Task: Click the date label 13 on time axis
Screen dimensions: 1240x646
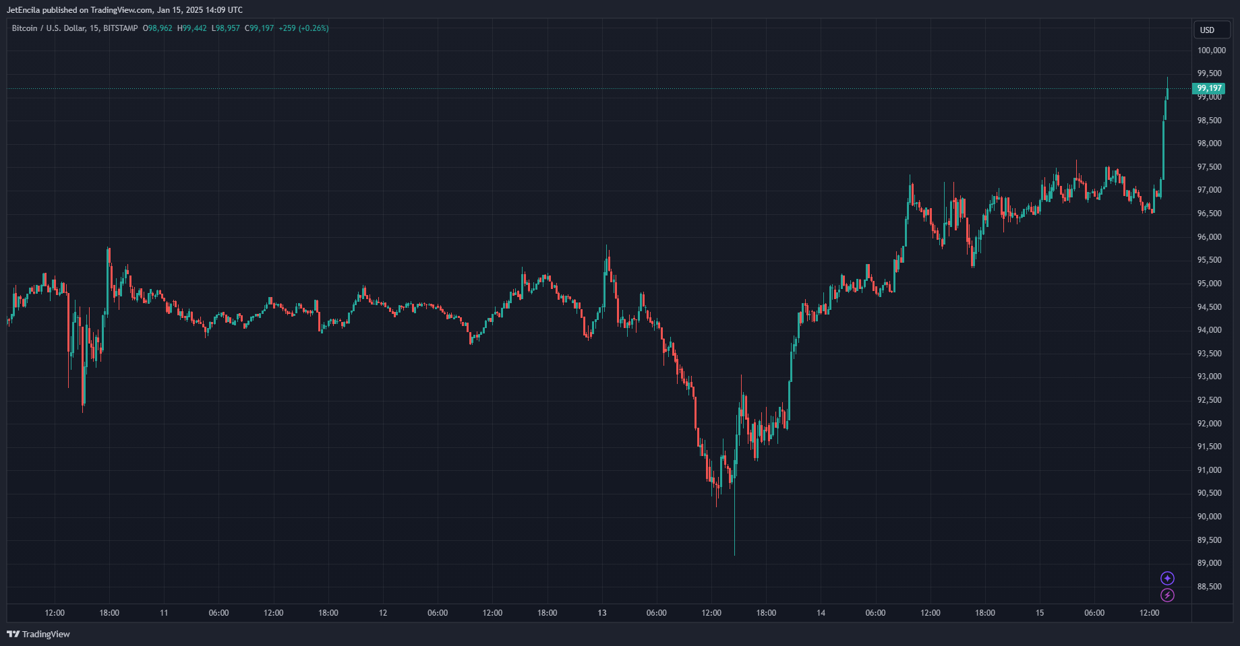Action: tap(602, 613)
